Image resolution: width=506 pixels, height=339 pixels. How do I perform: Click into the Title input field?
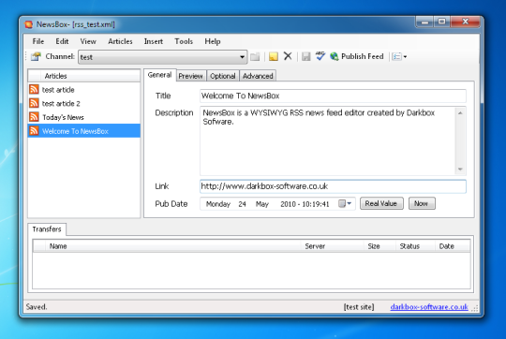[x=333, y=96]
